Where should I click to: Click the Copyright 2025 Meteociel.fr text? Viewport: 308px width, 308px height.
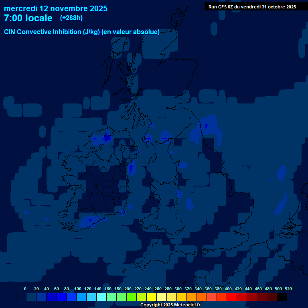tap(170, 305)
